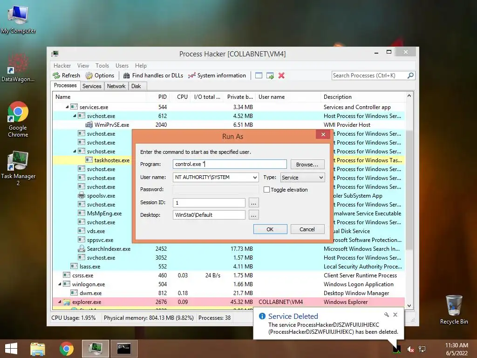
Task: Click the Session ID ellipsis button
Action: pyautogui.click(x=254, y=203)
